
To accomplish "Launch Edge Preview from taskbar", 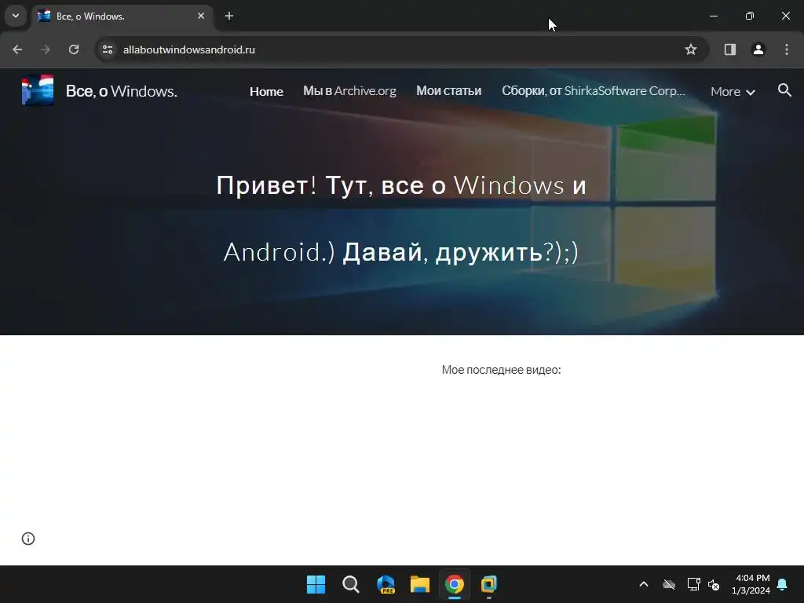I will (x=386, y=584).
